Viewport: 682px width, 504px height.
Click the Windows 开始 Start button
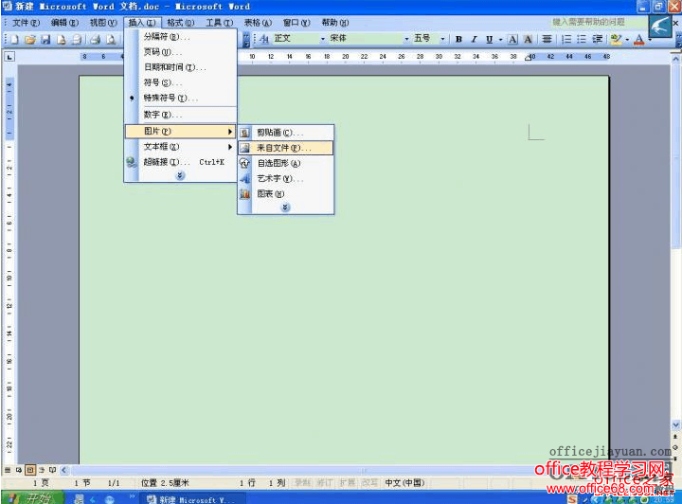[x=33, y=498]
